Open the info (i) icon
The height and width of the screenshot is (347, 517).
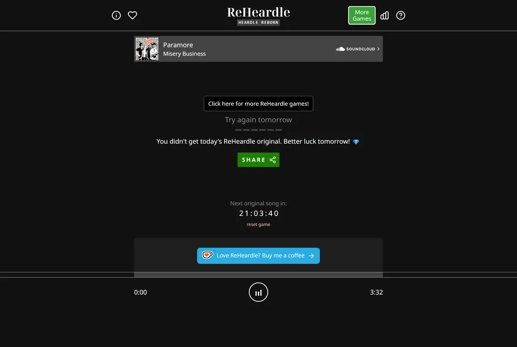116,15
